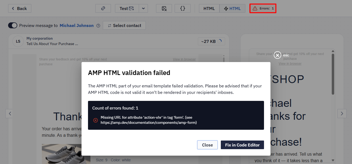Viewport: 352px width, 164px height.
Task: Click the red error icon in list
Action: (96, 120)
